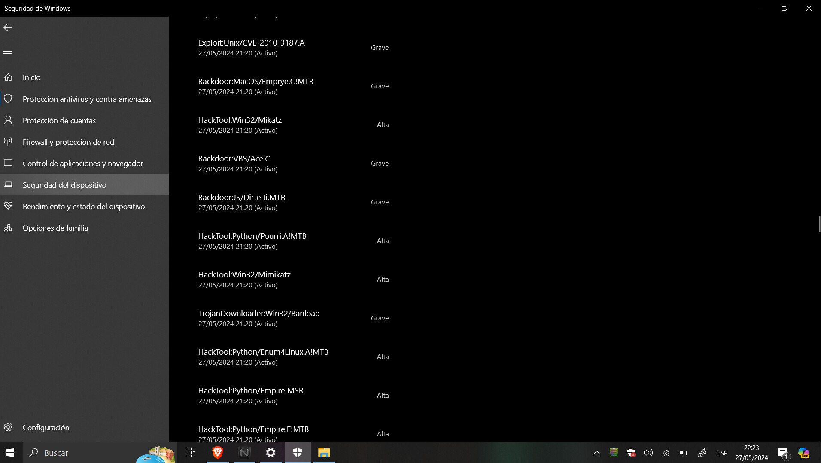Open Rendimiento y estado del dispositivo

pos(84,206)
